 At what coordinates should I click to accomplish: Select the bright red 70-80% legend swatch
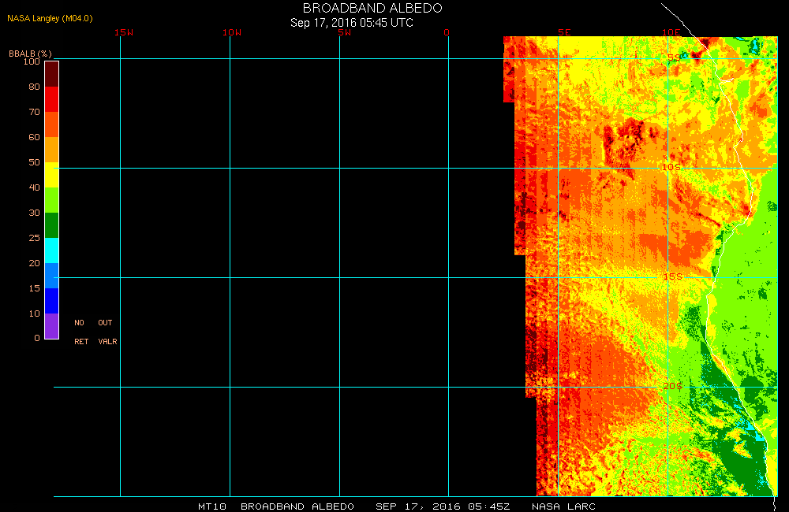(x=51, y=99)
